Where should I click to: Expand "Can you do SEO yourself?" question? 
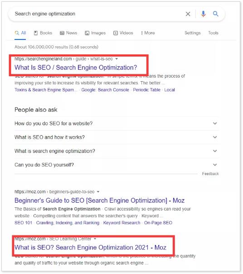click(x=117, y=165)
